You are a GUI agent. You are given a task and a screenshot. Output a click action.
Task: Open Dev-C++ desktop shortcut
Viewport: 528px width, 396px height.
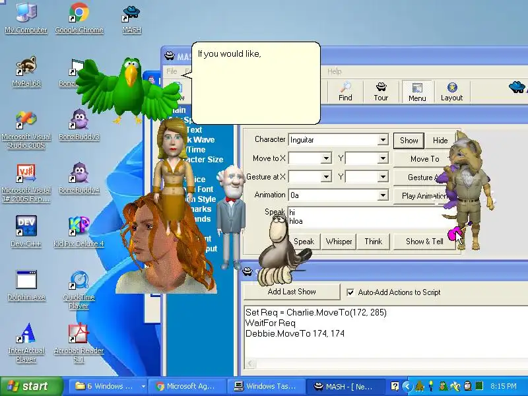pos(26,232)
